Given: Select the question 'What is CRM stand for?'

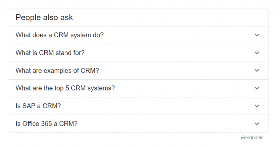Looking at the screenshot, I should [50, 53].
